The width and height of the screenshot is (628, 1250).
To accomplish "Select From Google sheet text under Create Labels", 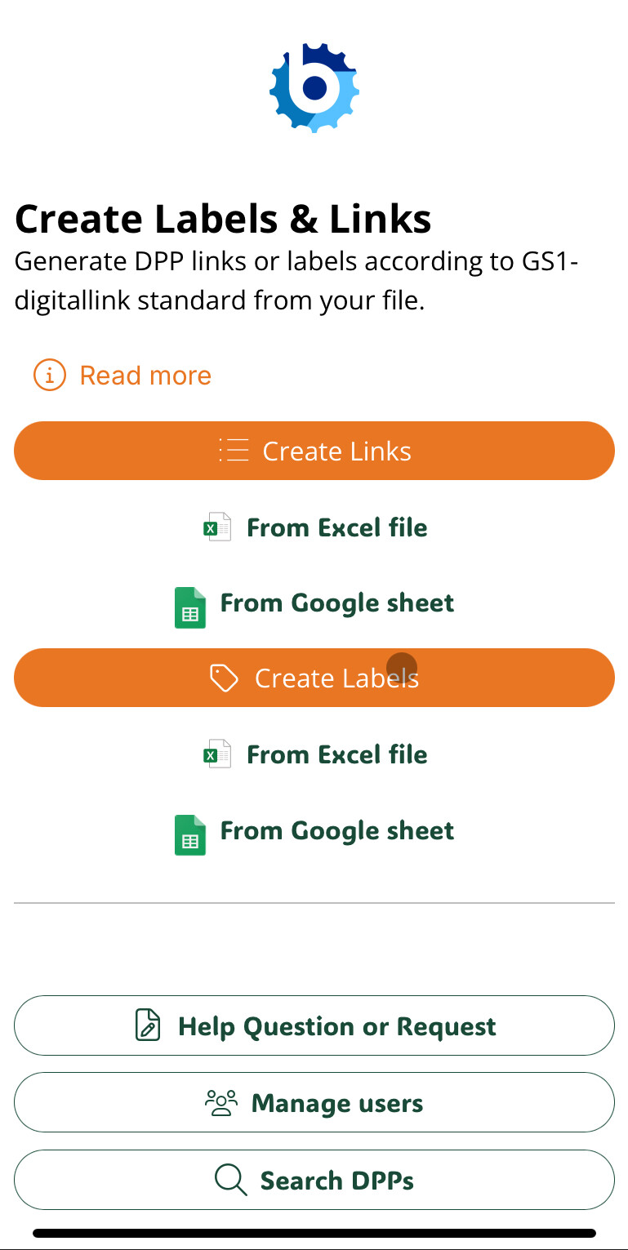I will click(x=336, y=831).
